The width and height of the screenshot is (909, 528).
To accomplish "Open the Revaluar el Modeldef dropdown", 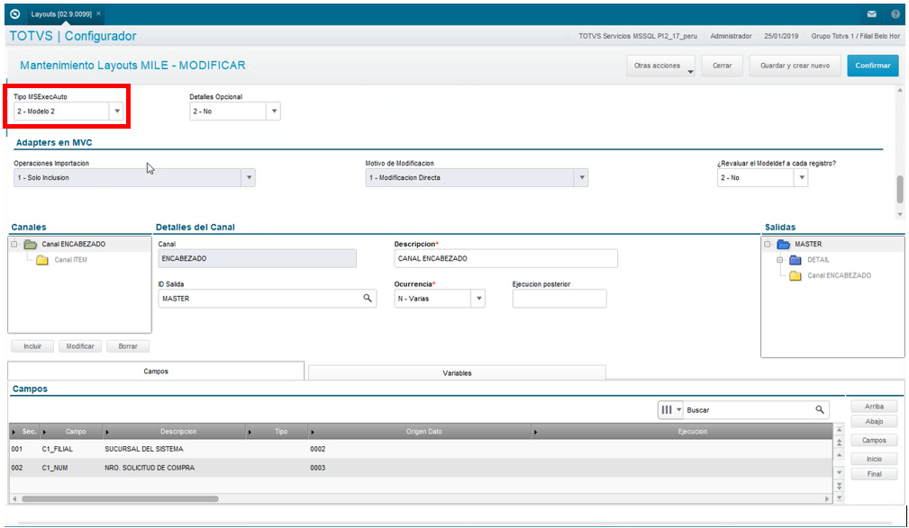I will 801,178.
